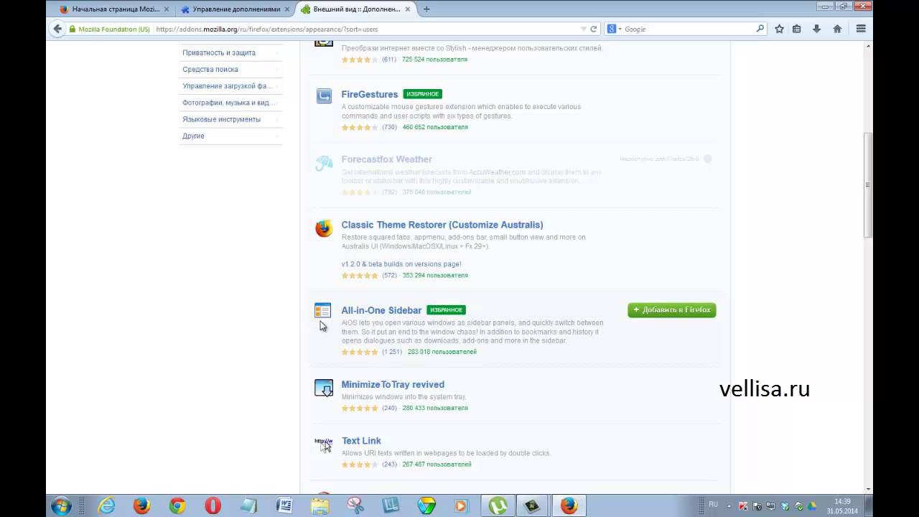Viewport: 919px width, 517px height.
Task: Open the Downloads arrow icon
Action: pyautogui.click(x=816, y=29)
